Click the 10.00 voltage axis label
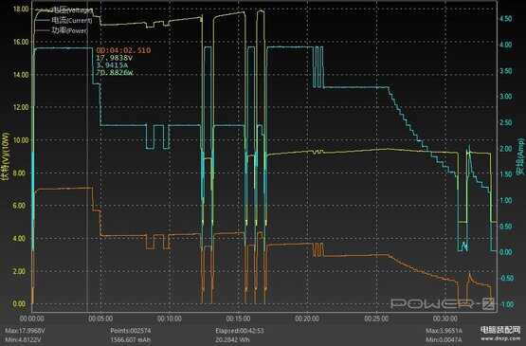 (21, 140)
